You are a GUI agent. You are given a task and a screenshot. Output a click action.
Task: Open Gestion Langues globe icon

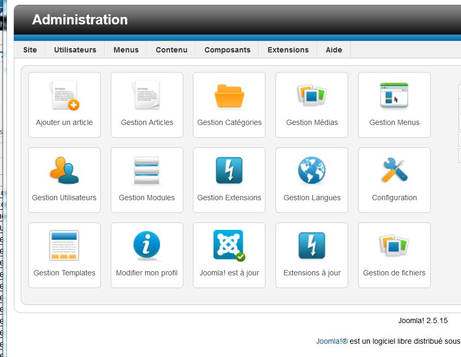click(x=312, y=171)
